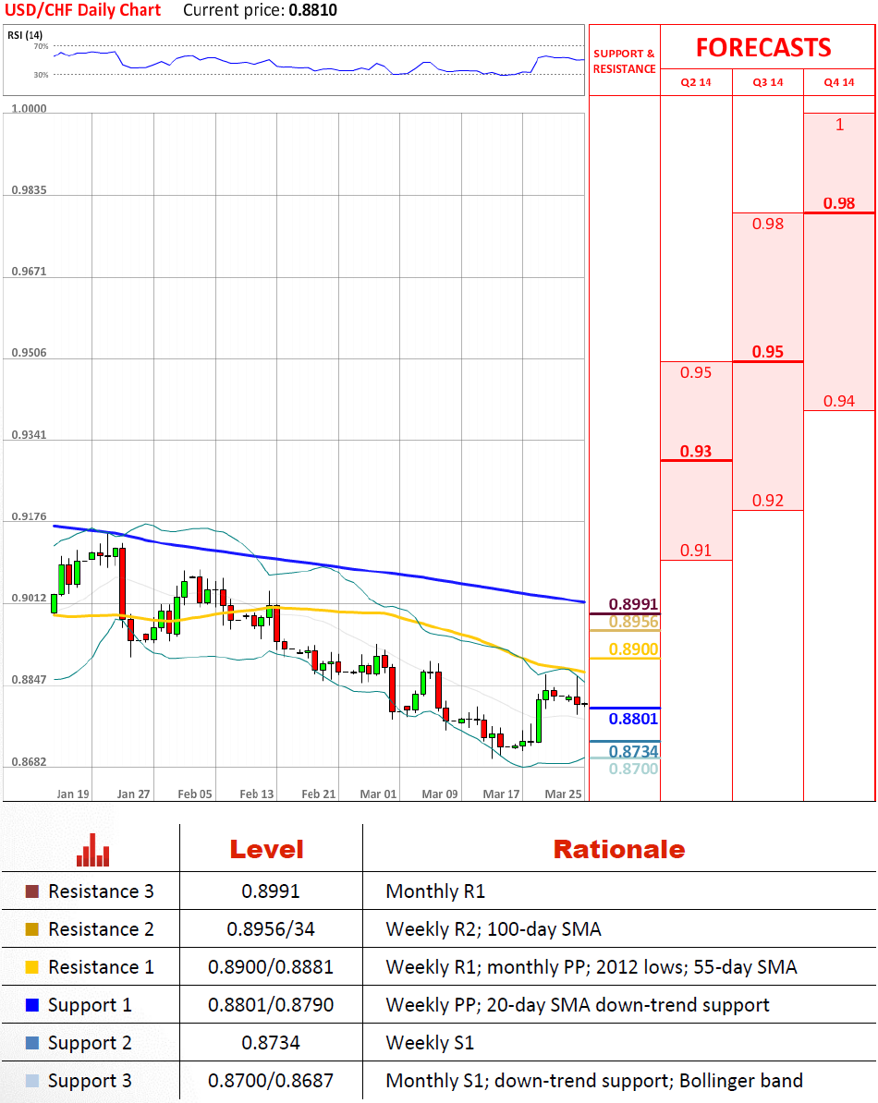Click the FORECASTS header
This screenshot has height=1103, width=878.
tap(763, 47)
